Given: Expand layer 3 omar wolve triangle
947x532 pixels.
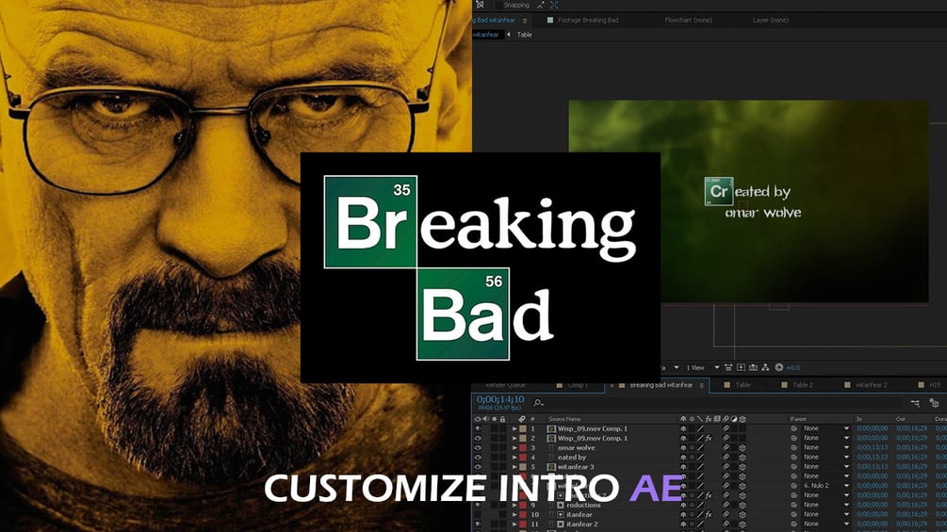Looking at the screenshot, I should point(514,448).
